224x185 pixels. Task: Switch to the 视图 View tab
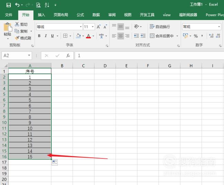128,15
